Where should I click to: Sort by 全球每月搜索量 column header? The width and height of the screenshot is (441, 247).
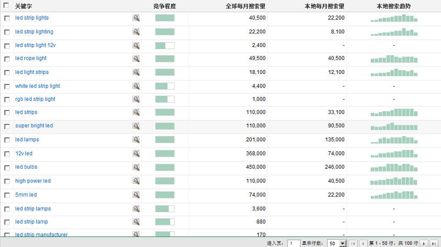point(245,6)
